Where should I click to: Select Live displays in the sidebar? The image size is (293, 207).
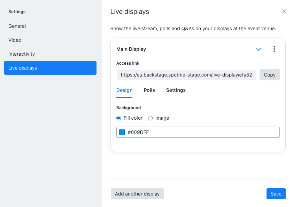coord(23,68)
